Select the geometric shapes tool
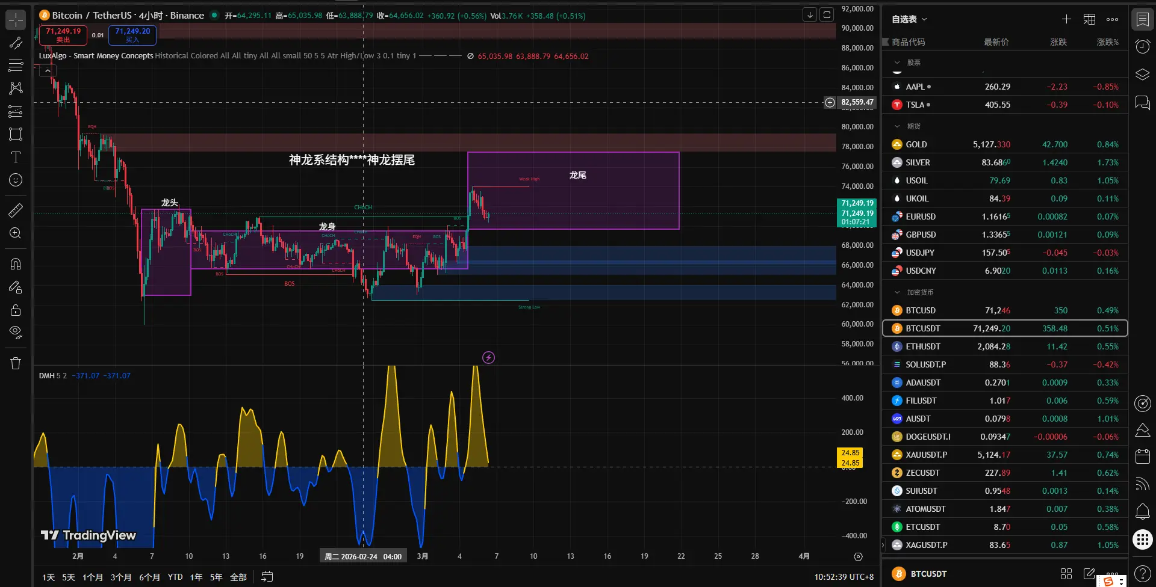Image resolution: width=1156 pixels, height=587 pixels. 16,134
